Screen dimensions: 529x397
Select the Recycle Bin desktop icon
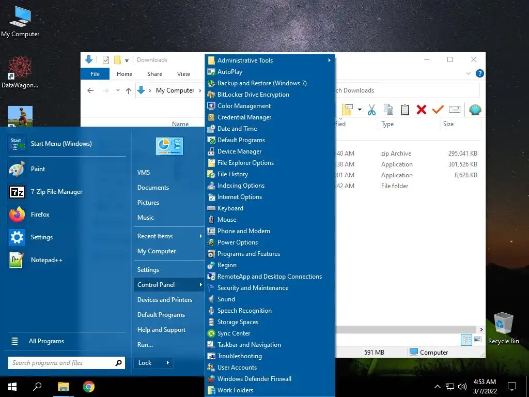(x=503, y=328)
